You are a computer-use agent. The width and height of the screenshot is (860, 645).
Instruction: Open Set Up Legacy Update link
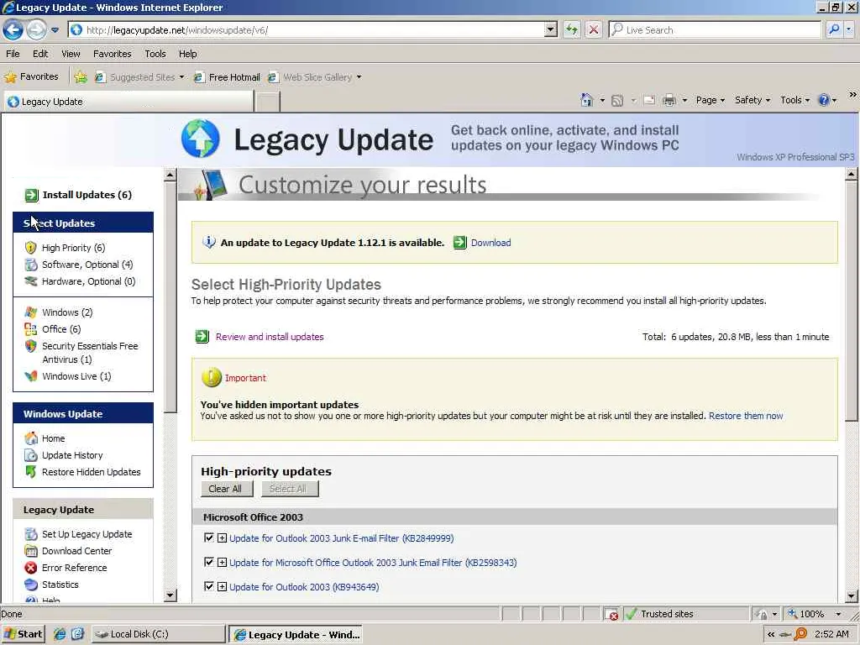[x=87, y=534]
